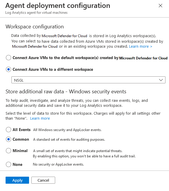
Task: Open the NSGL workspace dropdown
Action: point(88,80)
